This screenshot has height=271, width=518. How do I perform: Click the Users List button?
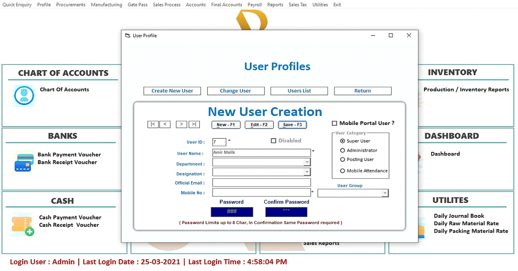[x=299, y=91]
